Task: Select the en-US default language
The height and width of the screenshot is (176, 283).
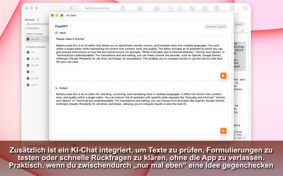Action: point(35,39)
